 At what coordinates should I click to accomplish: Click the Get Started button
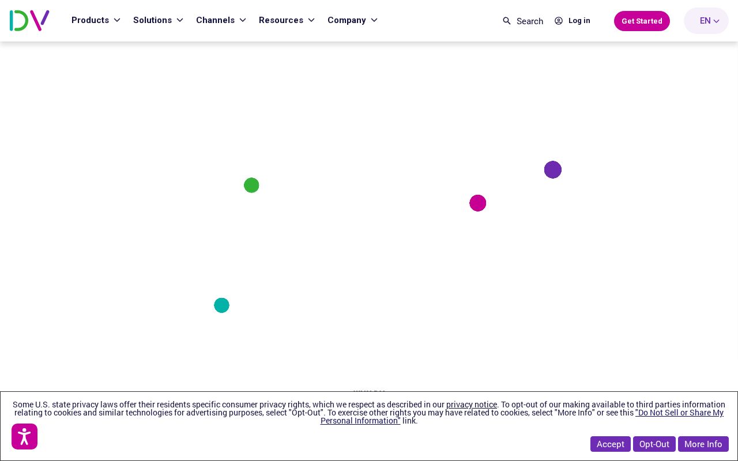[642, 21]
